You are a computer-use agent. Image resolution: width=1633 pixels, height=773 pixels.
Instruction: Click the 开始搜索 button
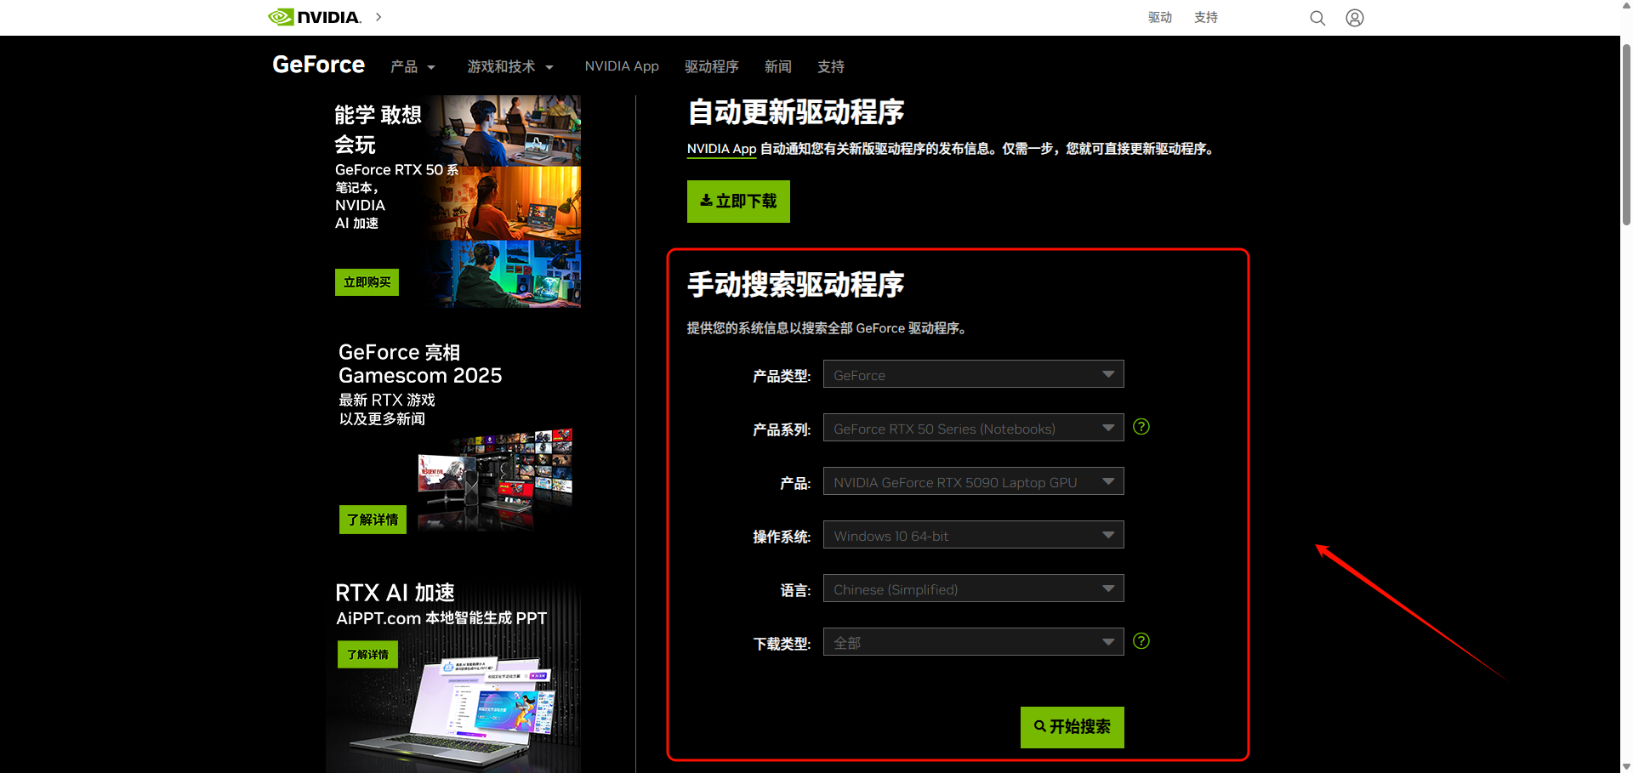(1073, 727)
